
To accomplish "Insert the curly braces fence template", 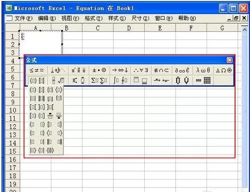I will (x=50, y=90).
